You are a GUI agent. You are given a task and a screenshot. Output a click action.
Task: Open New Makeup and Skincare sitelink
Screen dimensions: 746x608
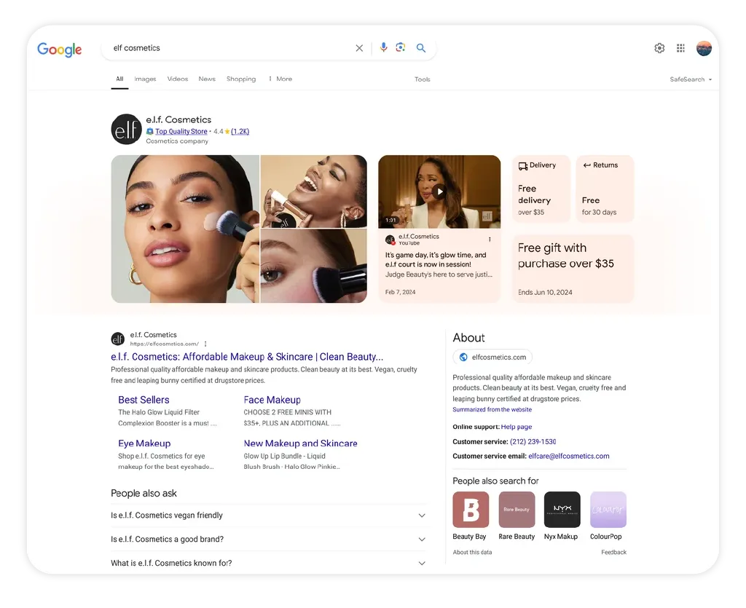[x=301, y=443]
